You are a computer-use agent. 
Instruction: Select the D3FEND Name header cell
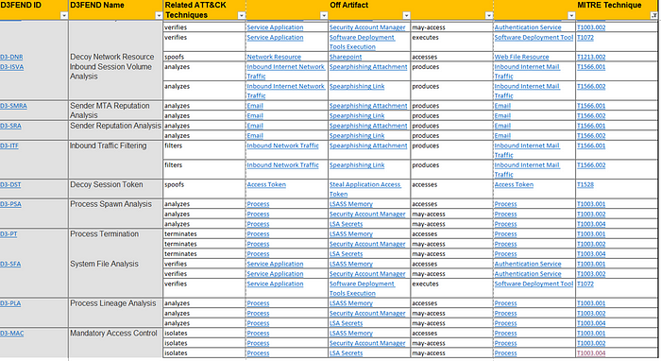point(115,10)
